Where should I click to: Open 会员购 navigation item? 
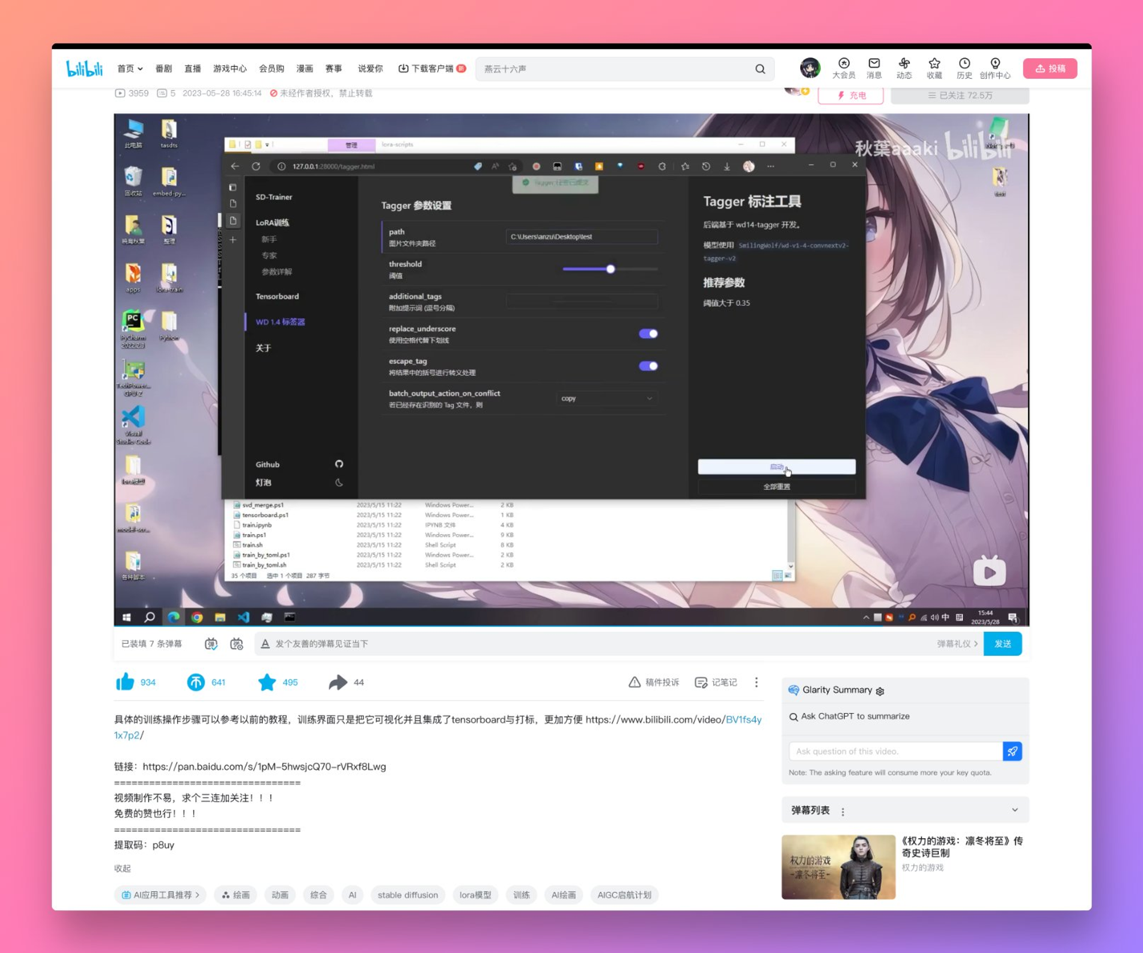pos(271,69)
